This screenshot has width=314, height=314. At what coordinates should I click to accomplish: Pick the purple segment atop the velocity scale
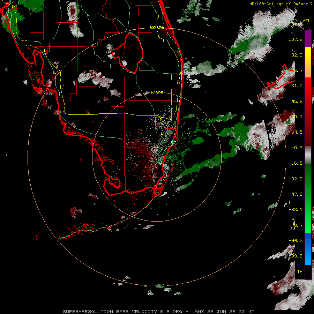(308, 39)
